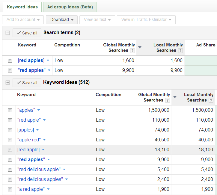Click sort arrow next to Global Monthly Searches in Search terms

(x=140, y=47)
